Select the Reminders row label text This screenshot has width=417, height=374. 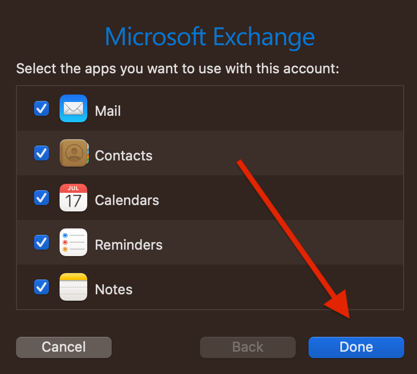tap(129, 244)
